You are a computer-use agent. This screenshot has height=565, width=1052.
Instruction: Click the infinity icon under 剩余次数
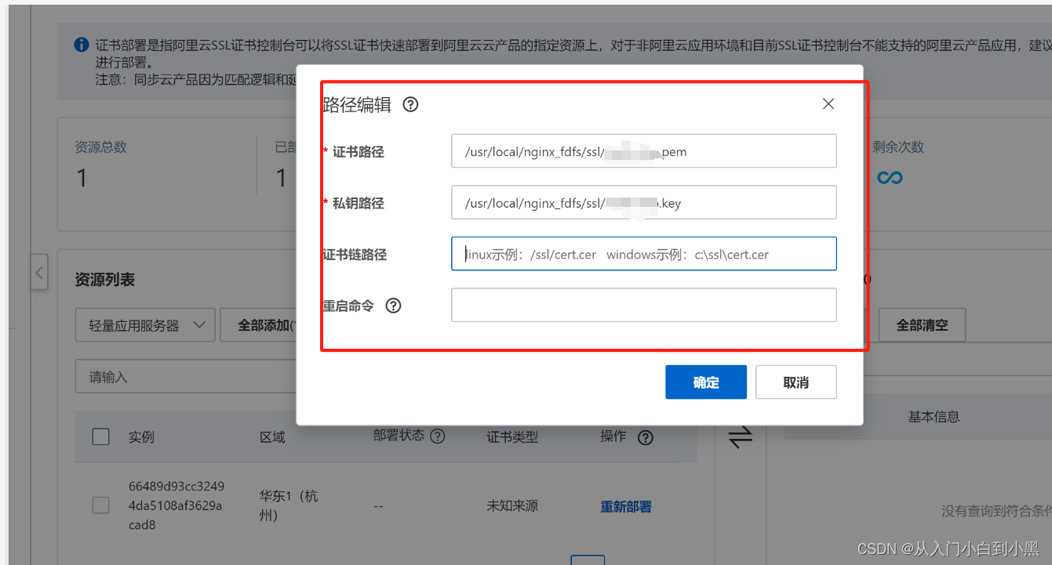(890, 178)
